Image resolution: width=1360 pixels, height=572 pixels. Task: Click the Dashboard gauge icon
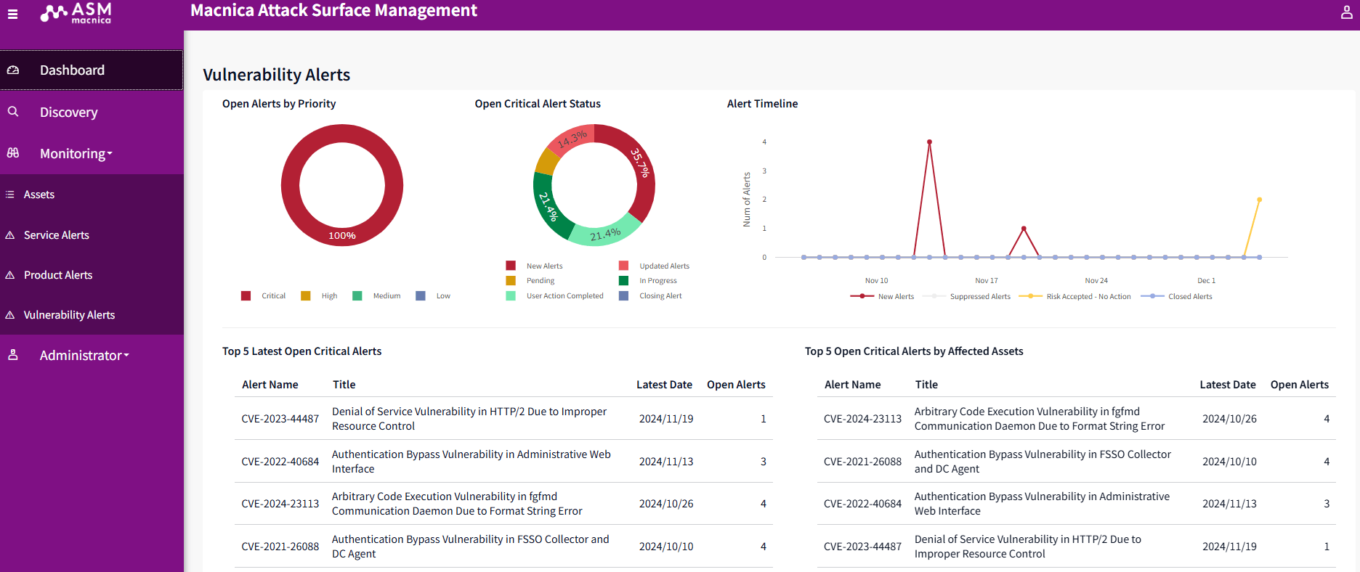point(13,70)
